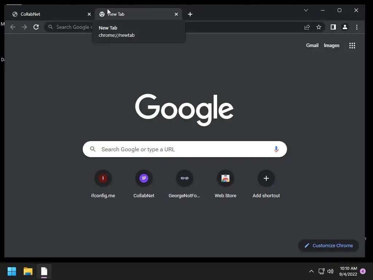The height and width of the screenshot is (280, 373).
Task: Open the ifconfig.me shortcut
Action: (103, 184)
